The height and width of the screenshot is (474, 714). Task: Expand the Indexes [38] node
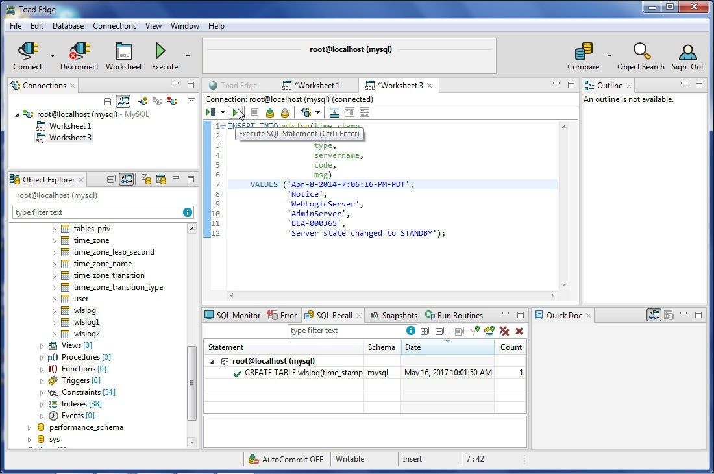[42, 405]
